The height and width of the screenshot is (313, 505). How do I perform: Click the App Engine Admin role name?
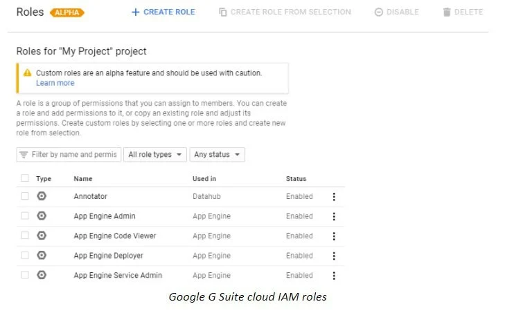(105, 216)
